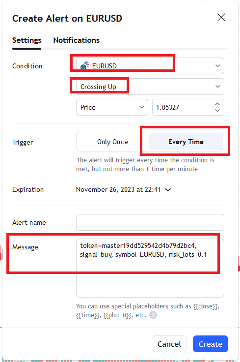Increase price value with up arrow

217,104
